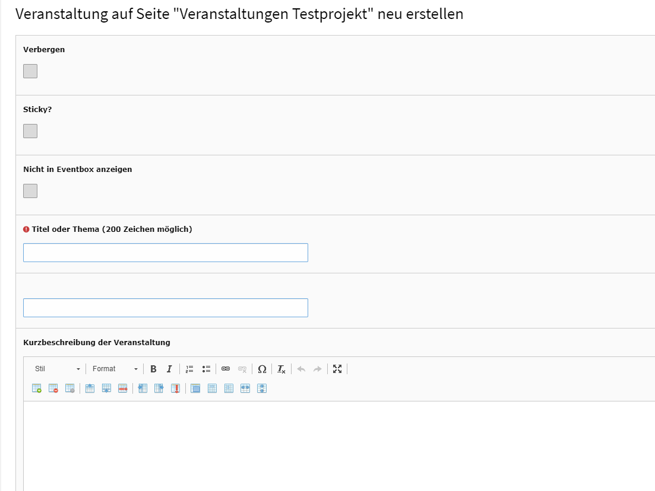Enable the Verbergen checkbox
The image size is (655, 491).
tap(30, 71)
